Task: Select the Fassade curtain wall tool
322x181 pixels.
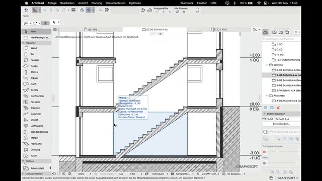Action: coord(36,102)
